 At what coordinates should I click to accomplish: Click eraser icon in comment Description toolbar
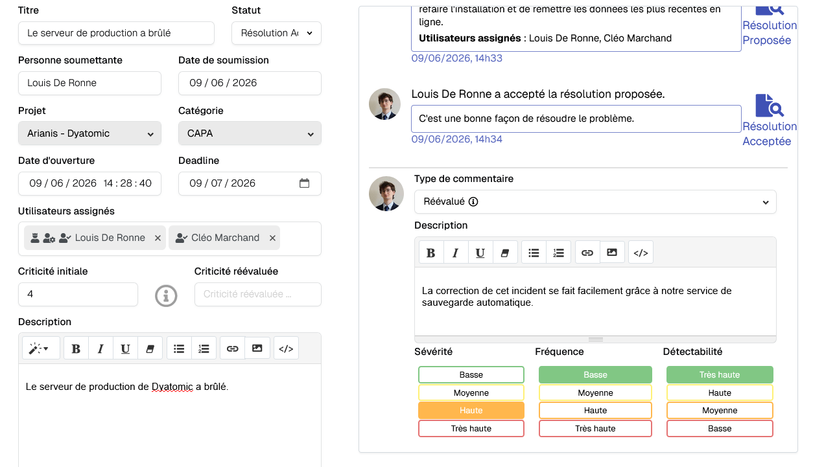pyautogui.click(x=505, y=253)
